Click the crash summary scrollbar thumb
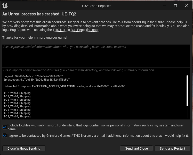Screen dimensions: 193x155 tap(188, 91)
